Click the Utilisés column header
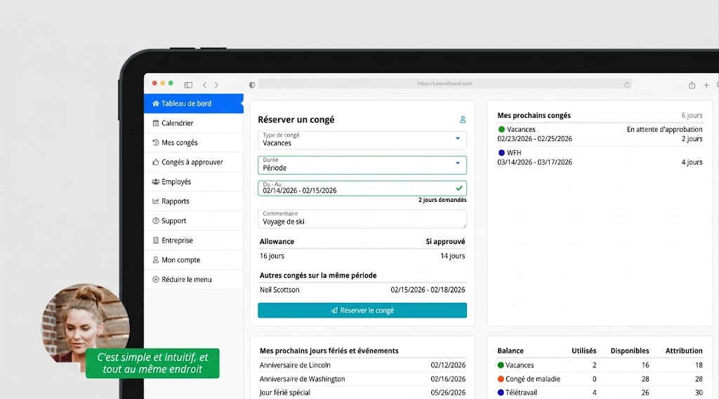This screenshot has width=719, height=399. [x=583, y=351]
